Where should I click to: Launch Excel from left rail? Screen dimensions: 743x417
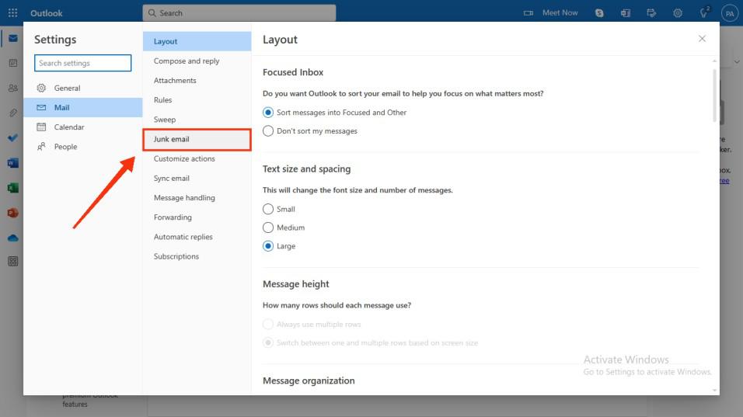point(12,188)
